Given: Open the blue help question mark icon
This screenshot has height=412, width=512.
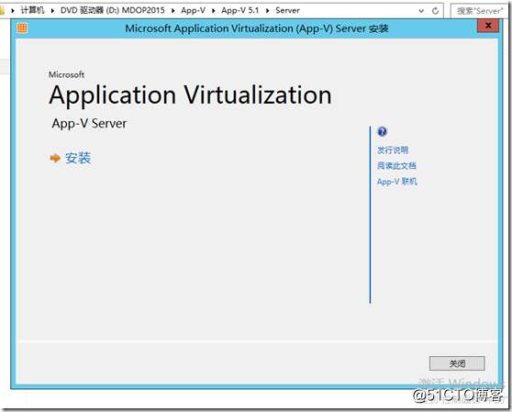Looking at the screenshot, I should point(382,131).
